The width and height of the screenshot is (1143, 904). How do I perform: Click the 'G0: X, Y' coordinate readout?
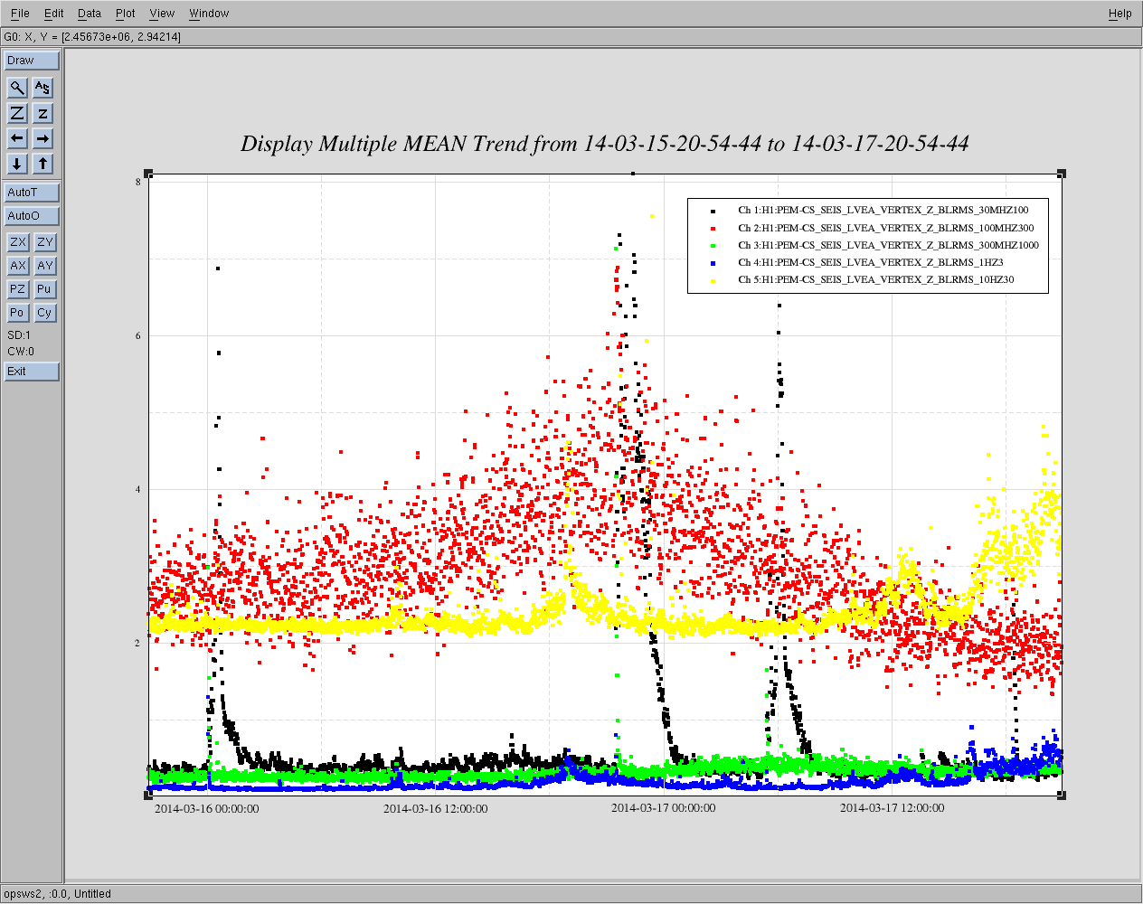[x=92, y=37]
